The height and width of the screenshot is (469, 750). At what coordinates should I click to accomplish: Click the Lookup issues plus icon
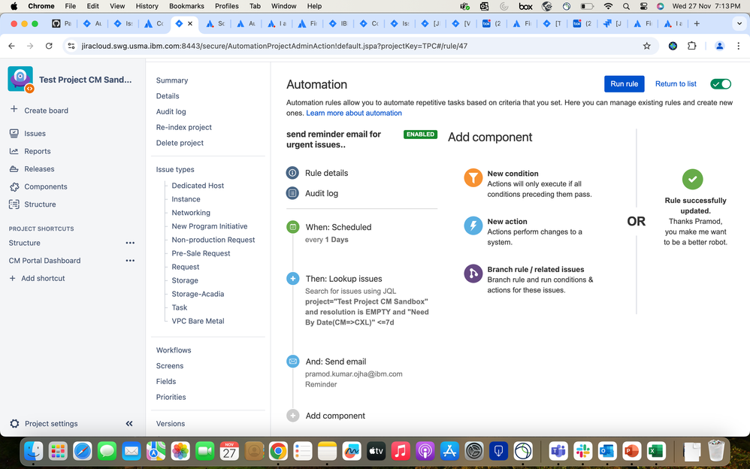click(293, 279)
